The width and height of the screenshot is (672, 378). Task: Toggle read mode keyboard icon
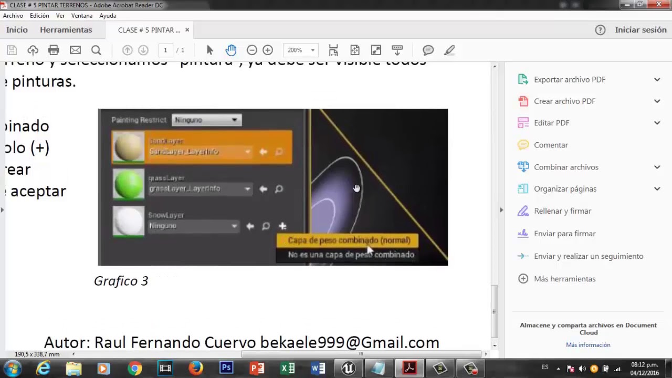tap(397, 50)
